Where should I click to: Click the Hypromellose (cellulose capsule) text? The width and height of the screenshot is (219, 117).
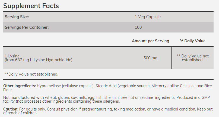pyautogui.click(x=65, y=86)
